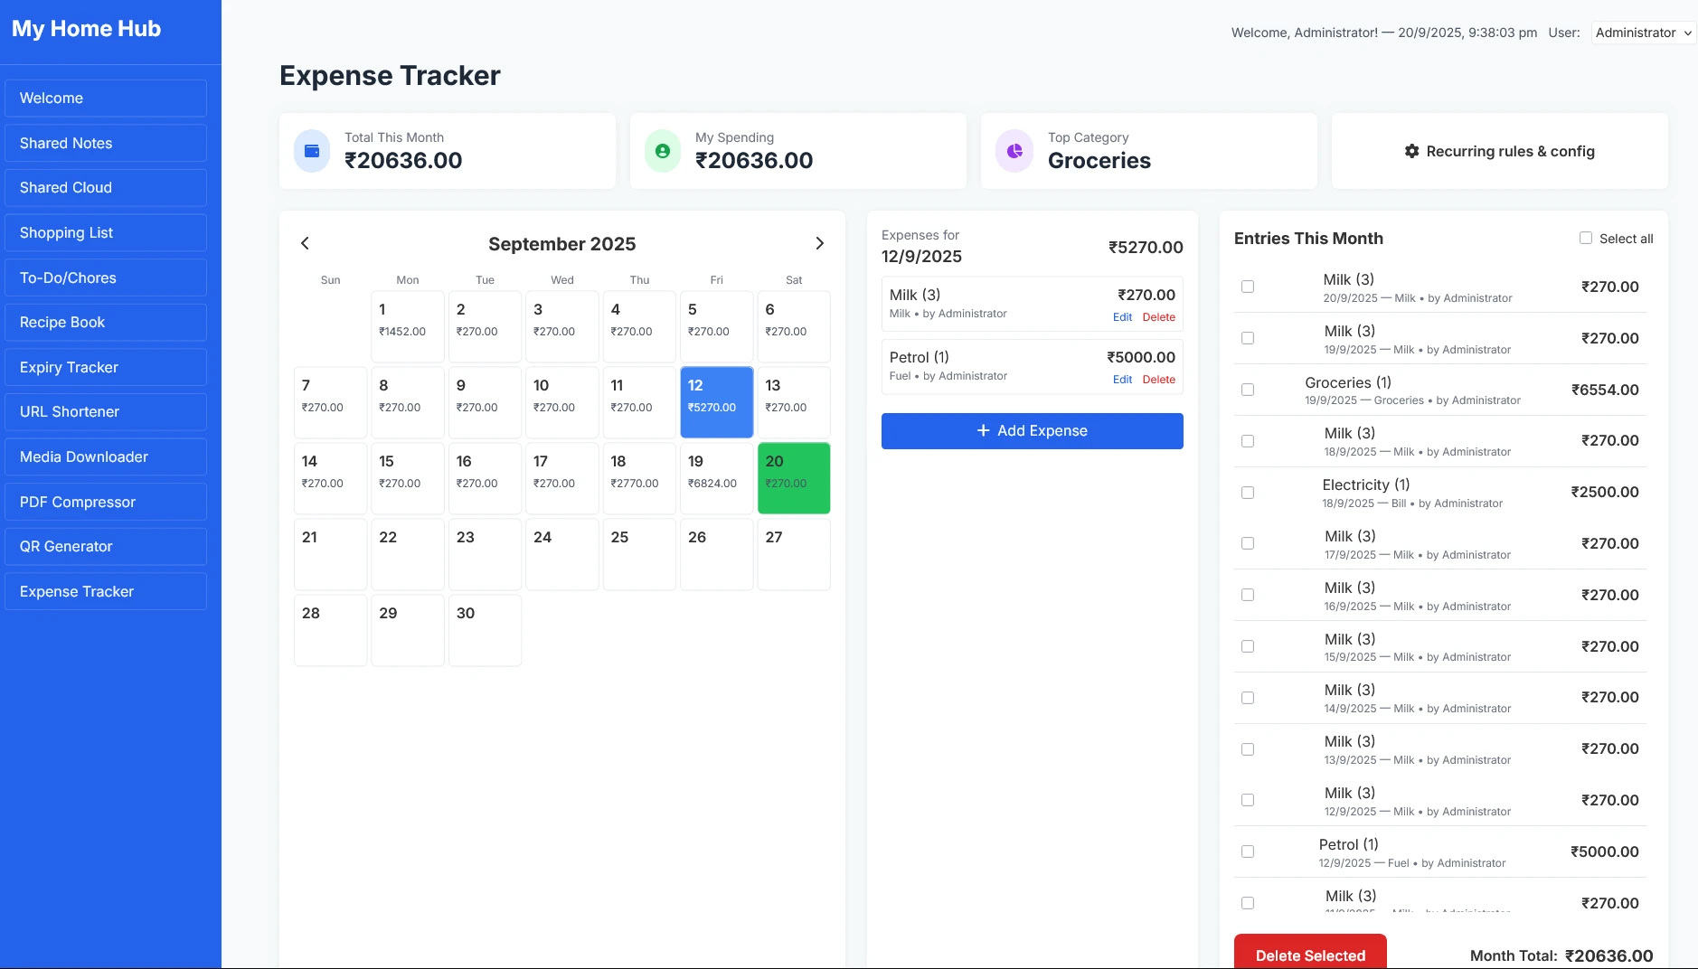
Task: Toggle the Select all checkbox
Action: [1585, 238]
